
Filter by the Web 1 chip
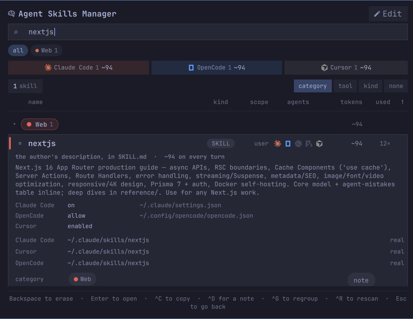click(46, 50)
